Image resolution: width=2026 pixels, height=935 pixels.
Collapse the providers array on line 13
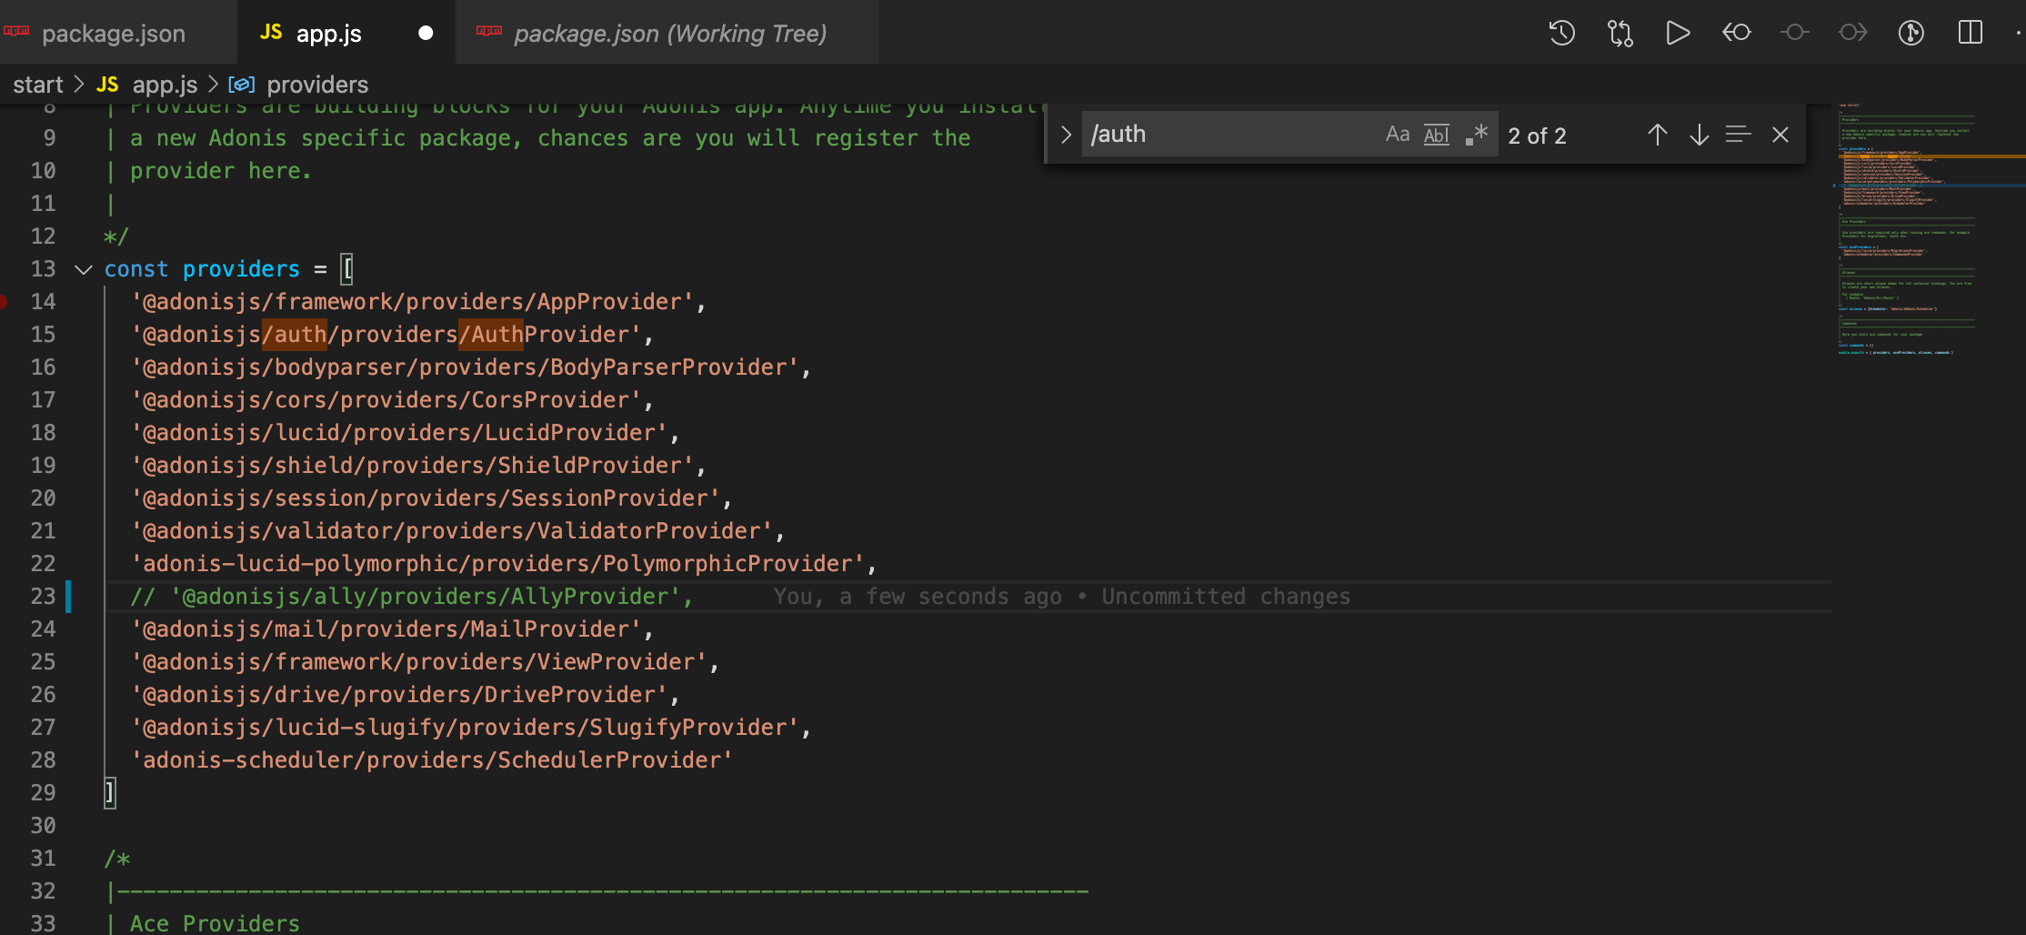pyautogui.click(x=84, y=270)
